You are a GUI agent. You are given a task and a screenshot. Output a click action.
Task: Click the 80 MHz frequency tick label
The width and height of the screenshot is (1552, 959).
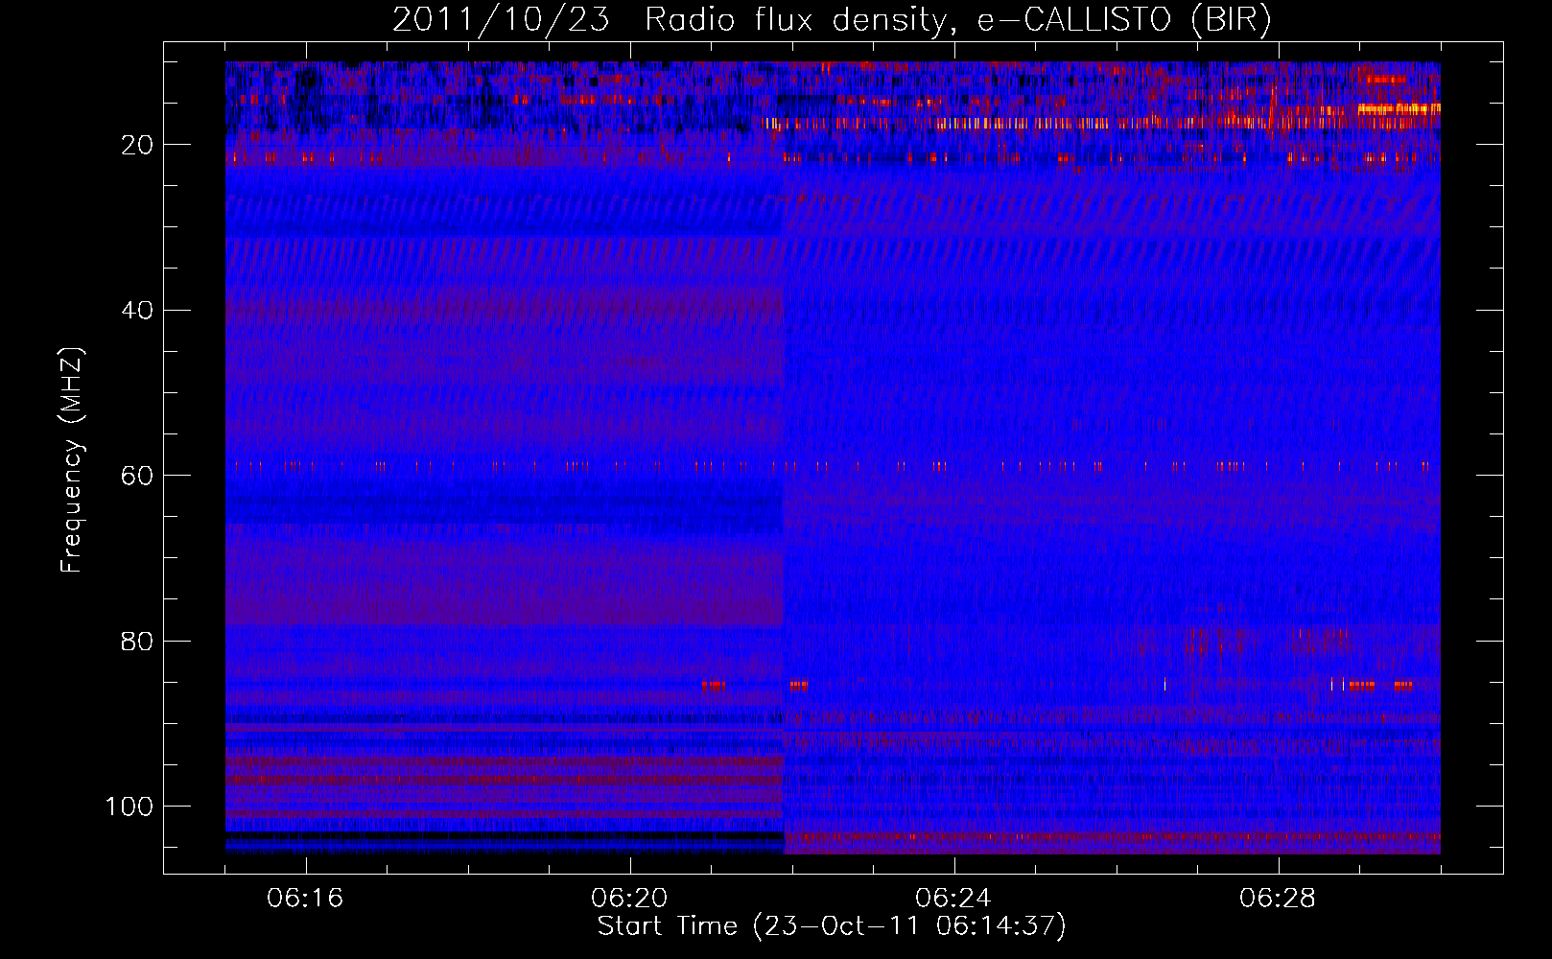pos(137,642)
